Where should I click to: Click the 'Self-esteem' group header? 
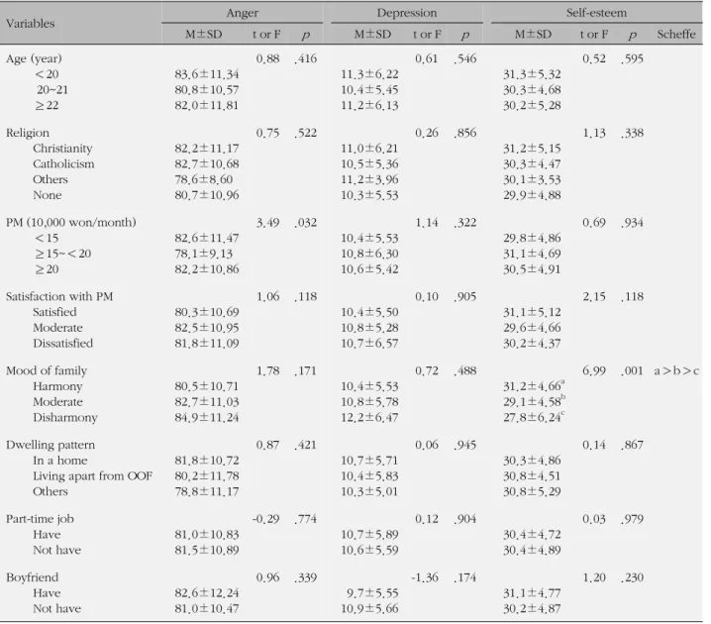click(x=596, y=13)
